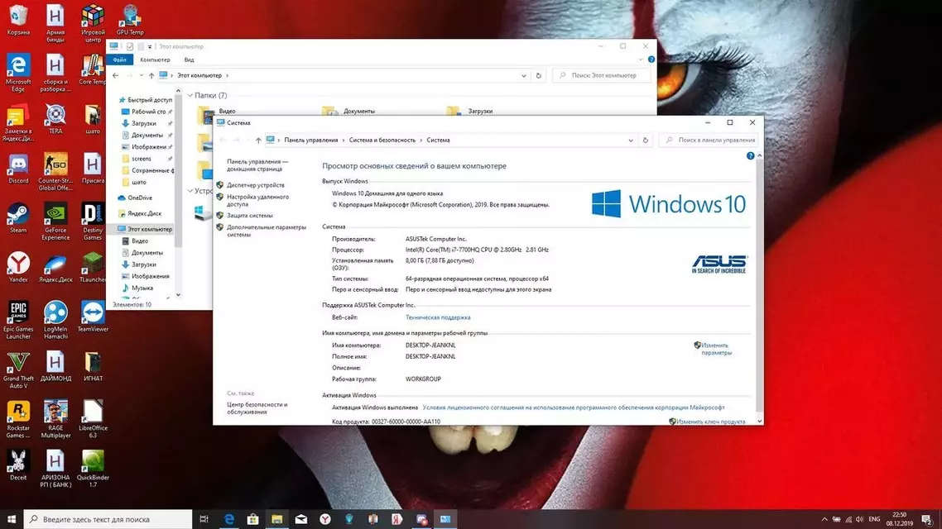The height and width of the screenshot is (529, 942).
Task: Select Rockstar Games desktop icon
Action: (x=18, y=420)
